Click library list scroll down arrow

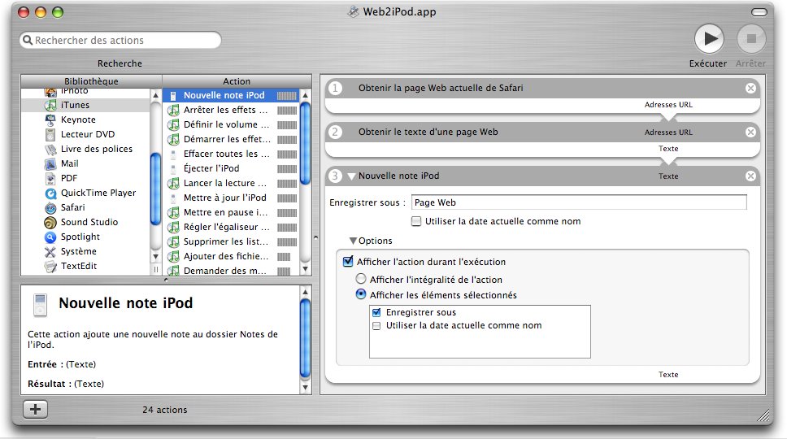155,256
